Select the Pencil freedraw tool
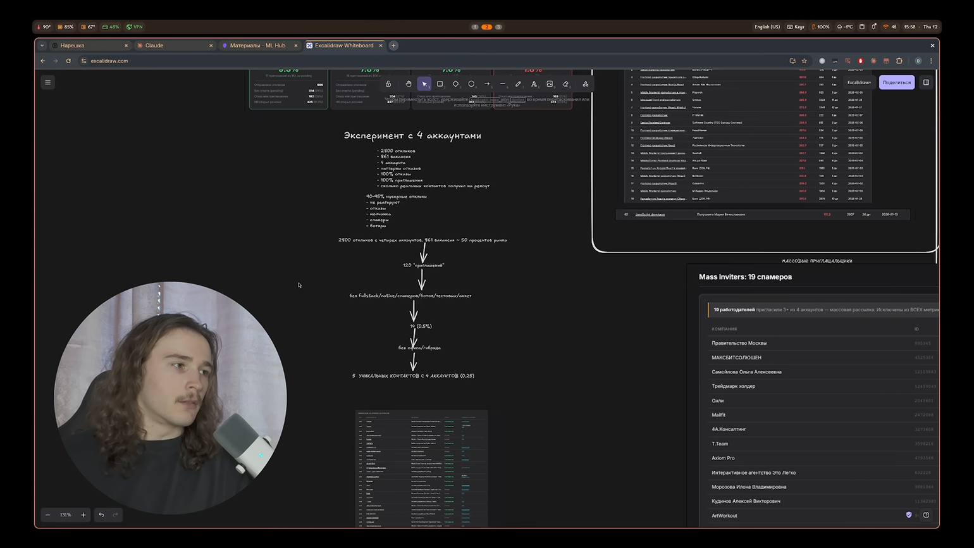 tap(518, 84)
